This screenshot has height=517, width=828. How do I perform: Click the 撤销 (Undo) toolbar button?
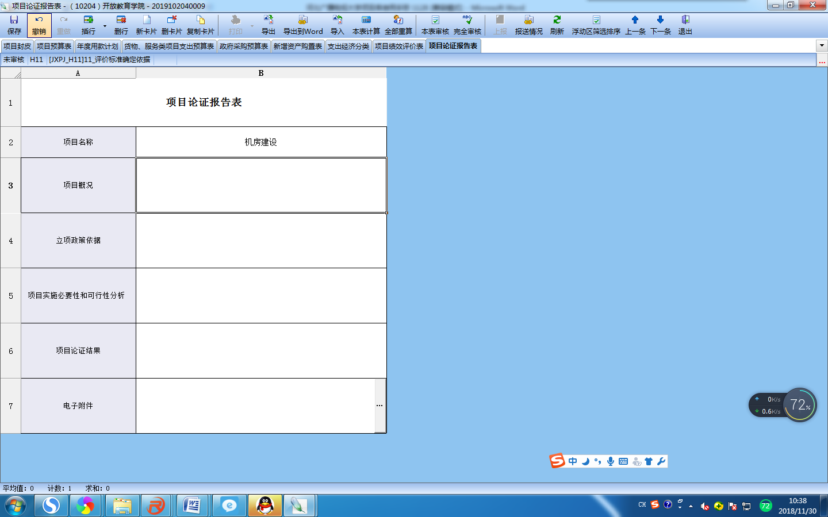click(x=39, y=25)
